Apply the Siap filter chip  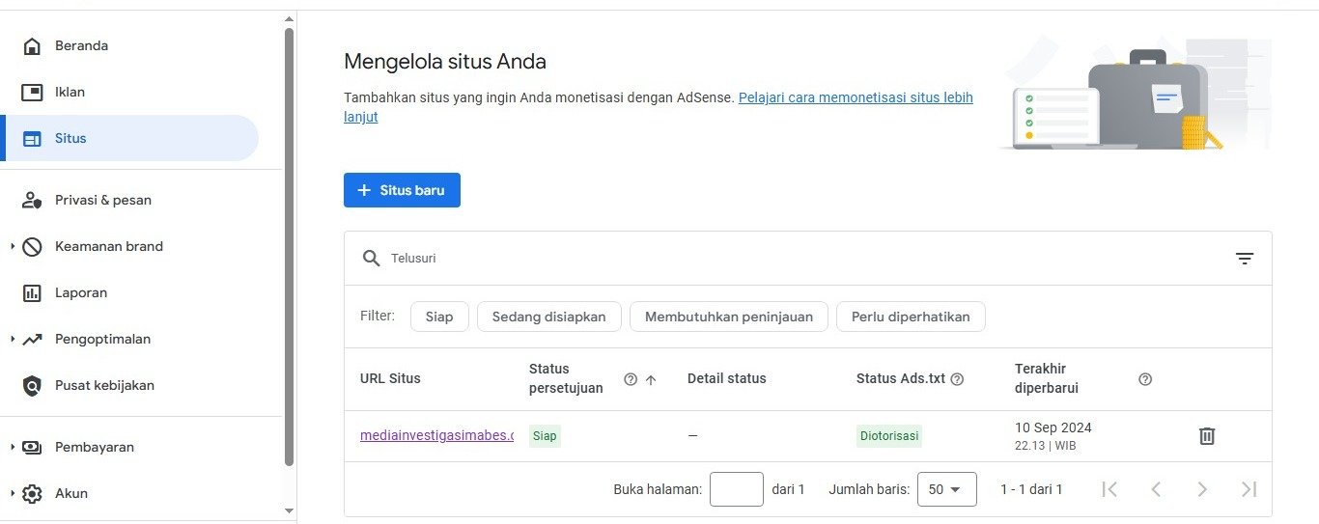click(439, 317)
